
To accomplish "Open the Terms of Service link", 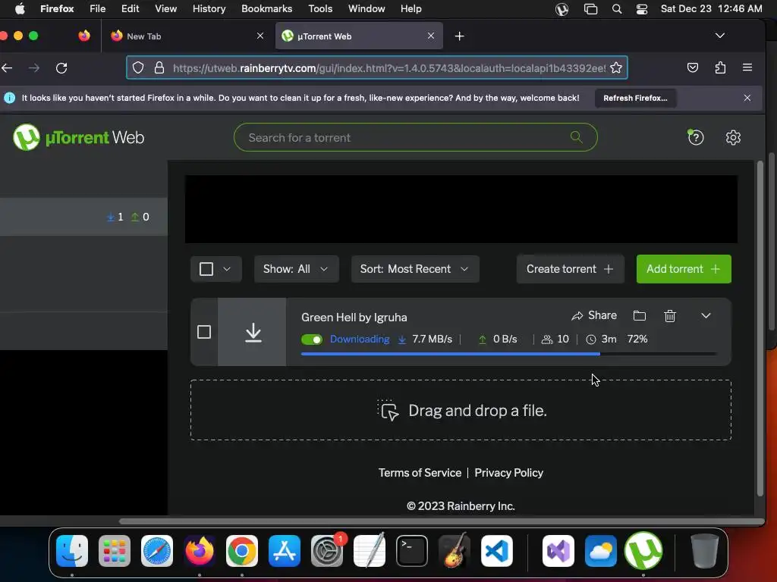I will 420,473.
